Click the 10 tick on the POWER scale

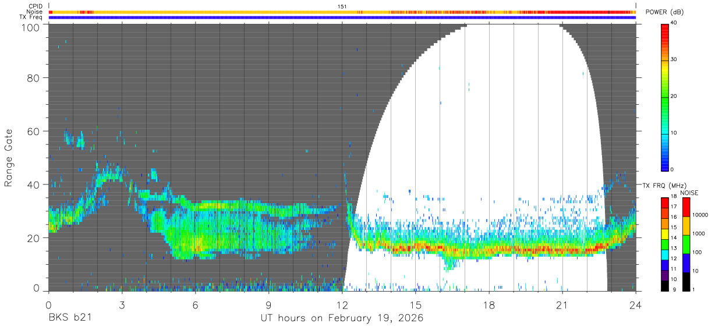674,133
